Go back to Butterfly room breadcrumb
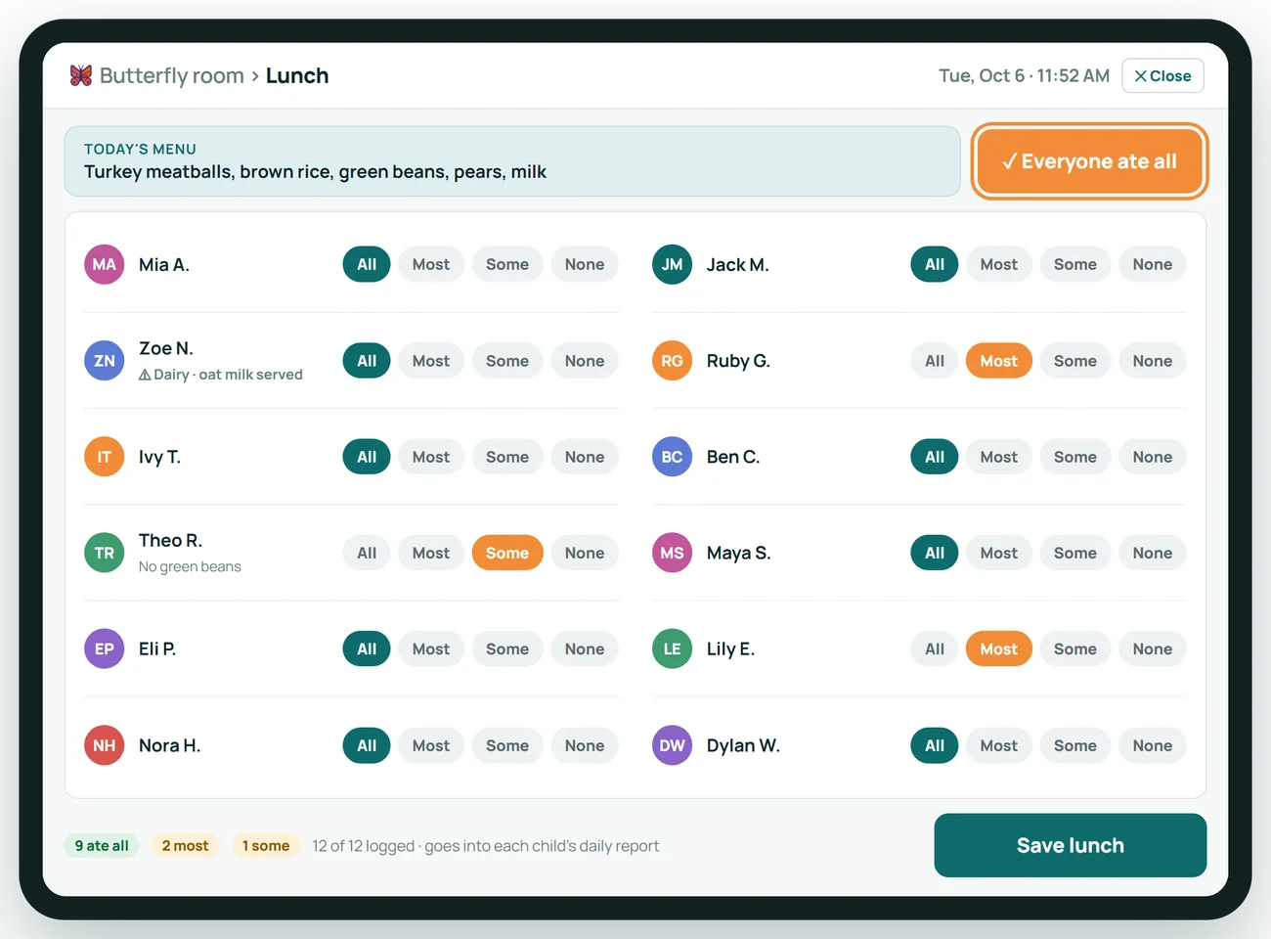 tap(172, 75)
